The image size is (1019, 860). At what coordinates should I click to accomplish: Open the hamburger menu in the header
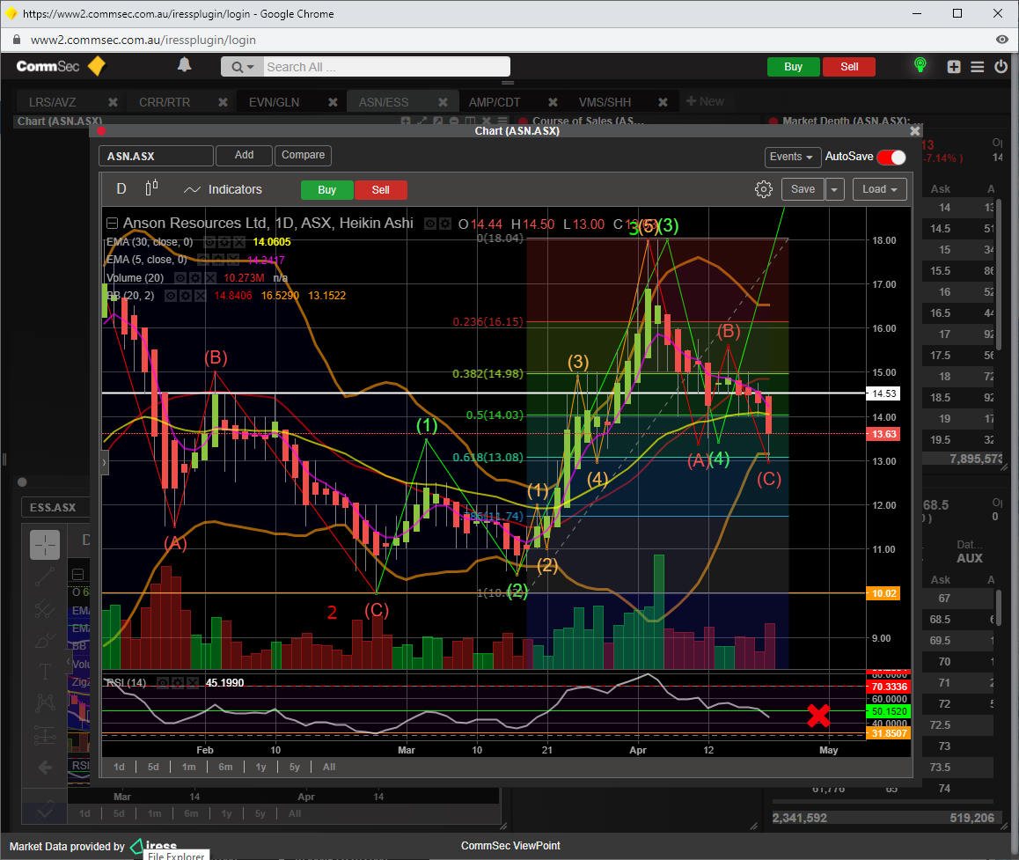point(978,66)
